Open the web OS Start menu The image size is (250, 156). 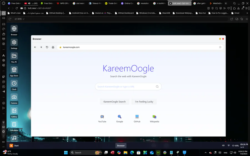[x=14, y=145]
